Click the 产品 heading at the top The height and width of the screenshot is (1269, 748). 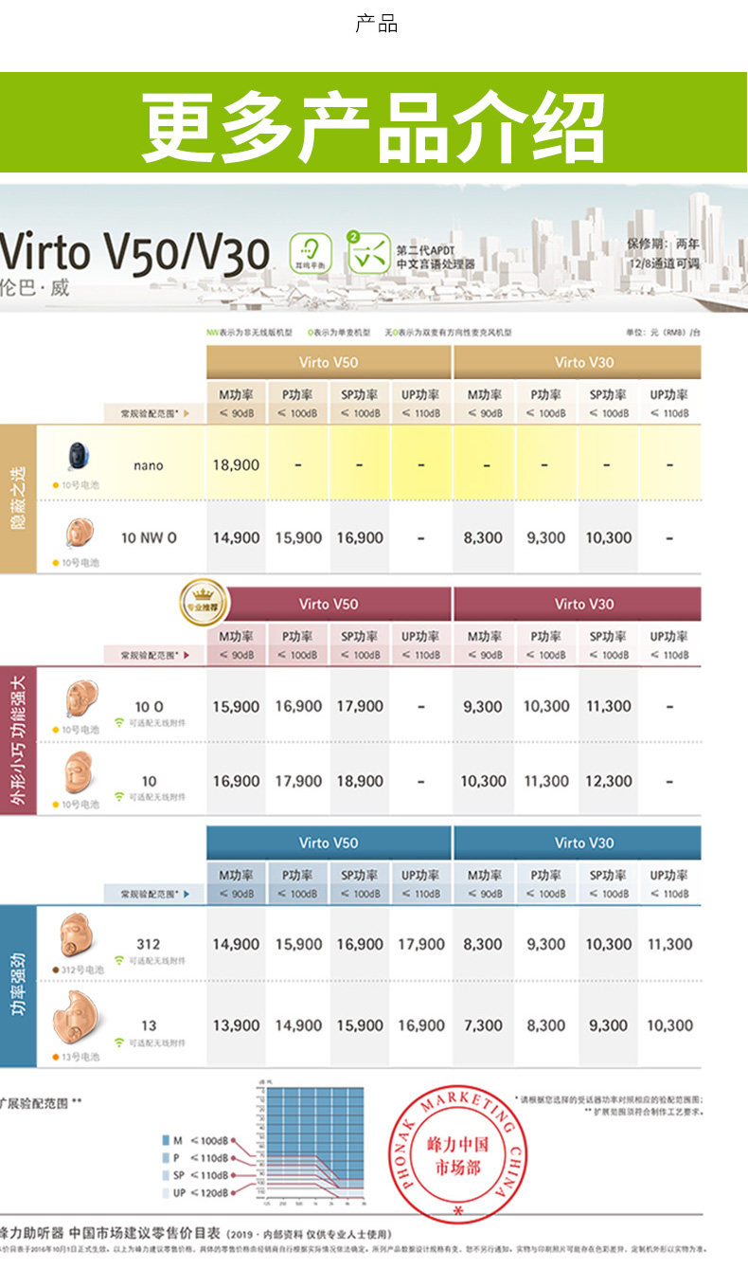click(376, 25)
